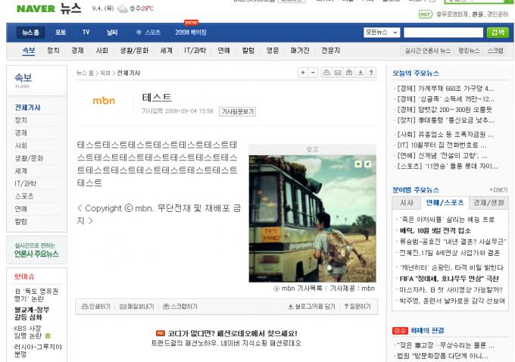Click the news search input field
The width and height of the screenshot is (515, 362).
pyautogui.click(x=443, y=33)
